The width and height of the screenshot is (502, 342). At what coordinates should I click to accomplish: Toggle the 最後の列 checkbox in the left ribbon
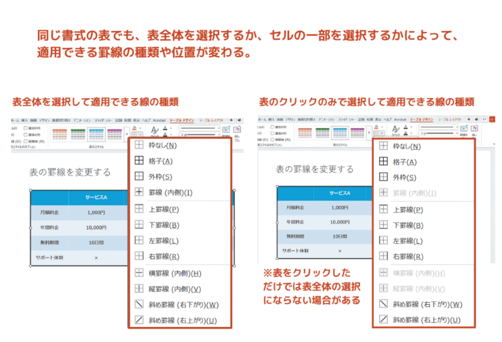coord(25,135)
